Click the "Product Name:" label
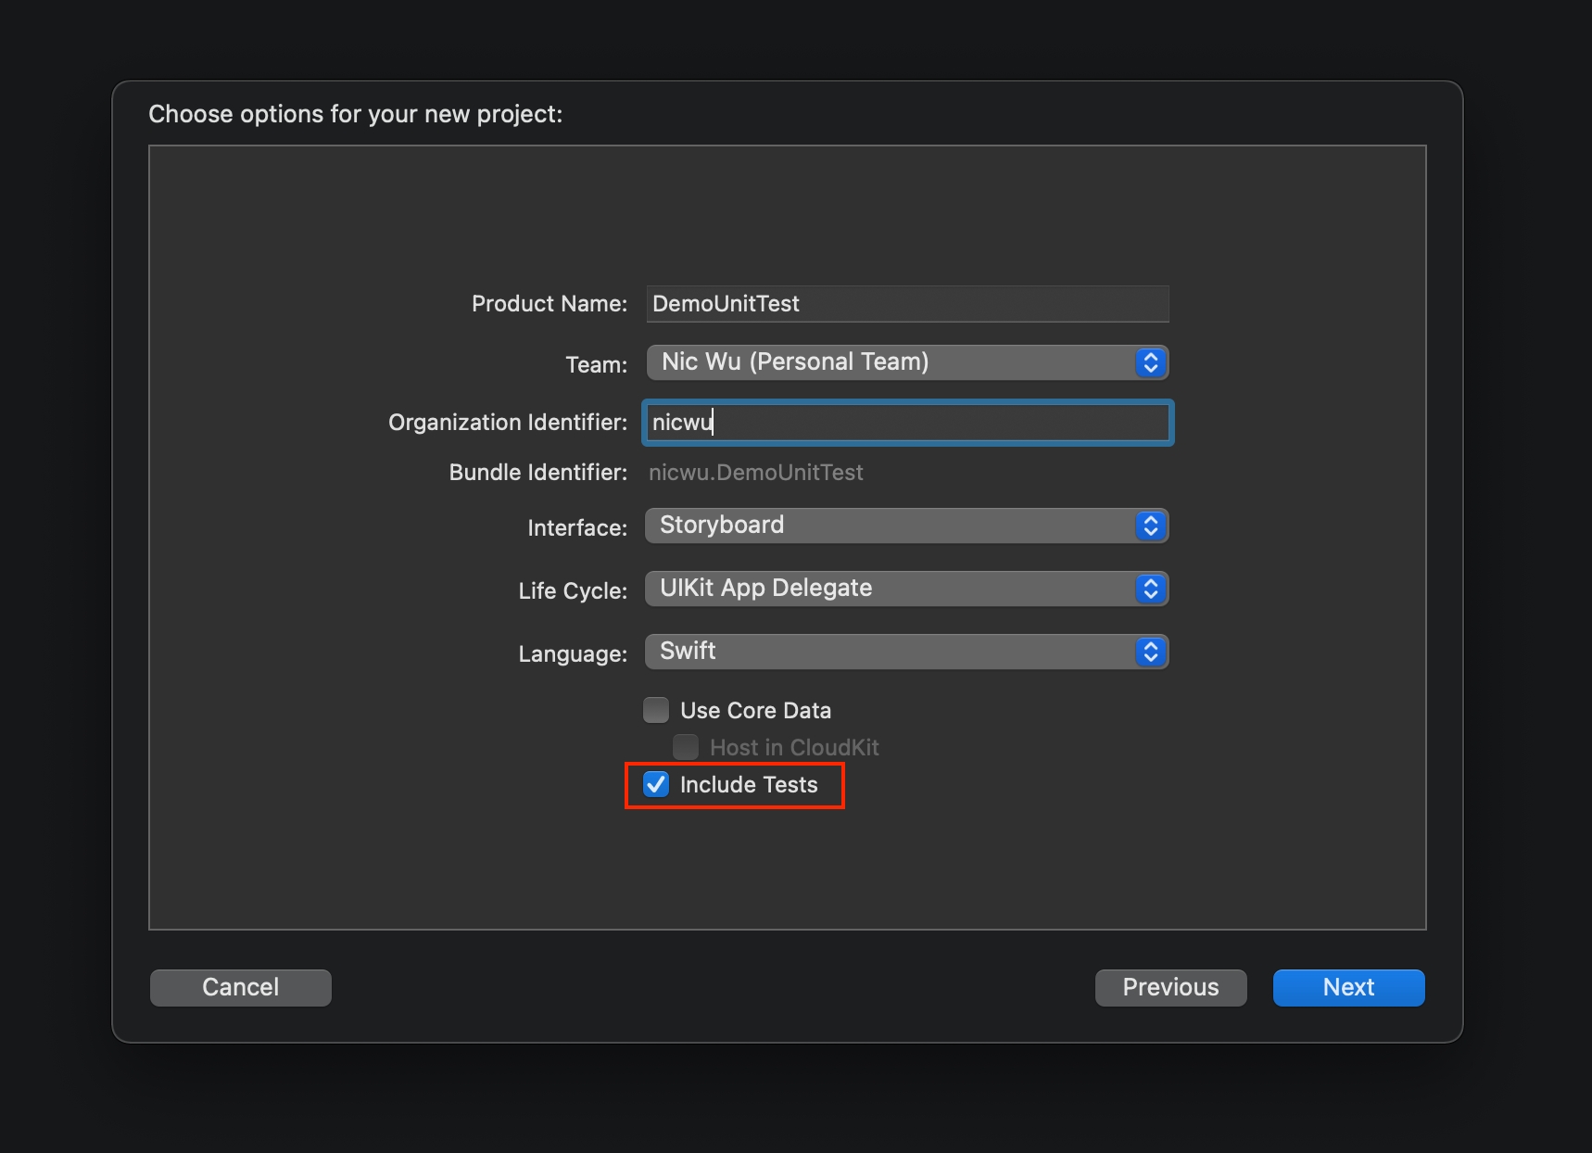Screen dimensions: 1592x1153 pos(549,304)
